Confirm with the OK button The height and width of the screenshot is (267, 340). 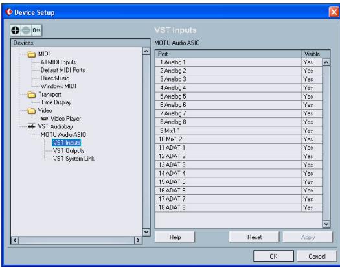point(273,256)
